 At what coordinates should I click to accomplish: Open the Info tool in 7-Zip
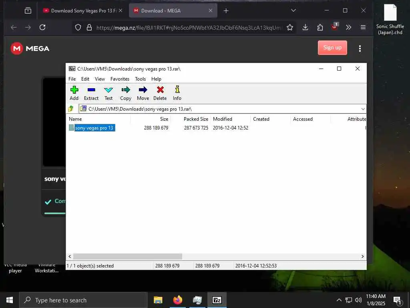coord(177,89)
